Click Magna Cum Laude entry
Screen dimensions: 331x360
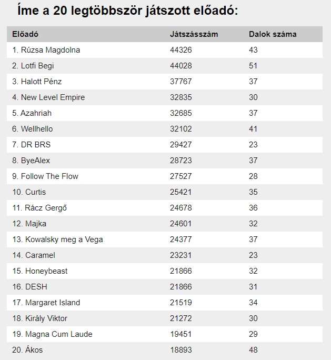[52, 334]
